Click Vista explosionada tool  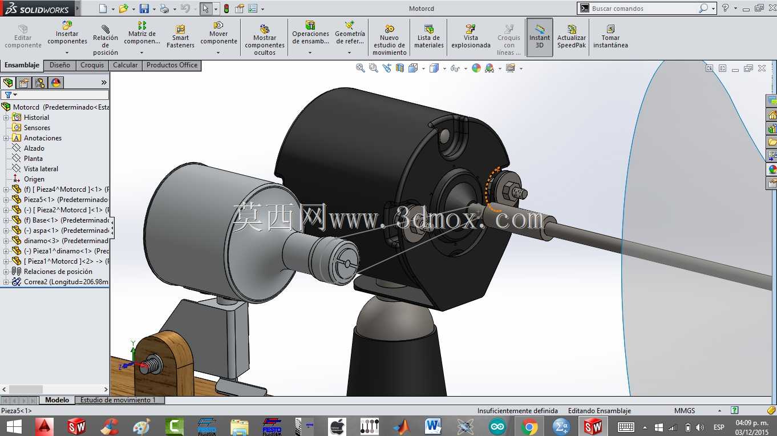471,37
